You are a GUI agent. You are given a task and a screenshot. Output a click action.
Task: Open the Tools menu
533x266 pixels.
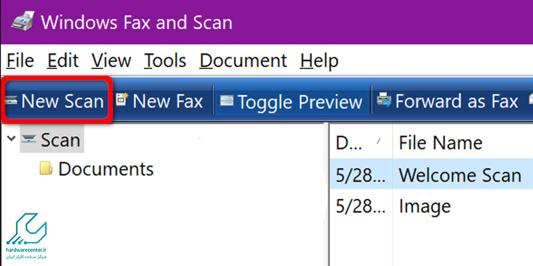[165, 61]
